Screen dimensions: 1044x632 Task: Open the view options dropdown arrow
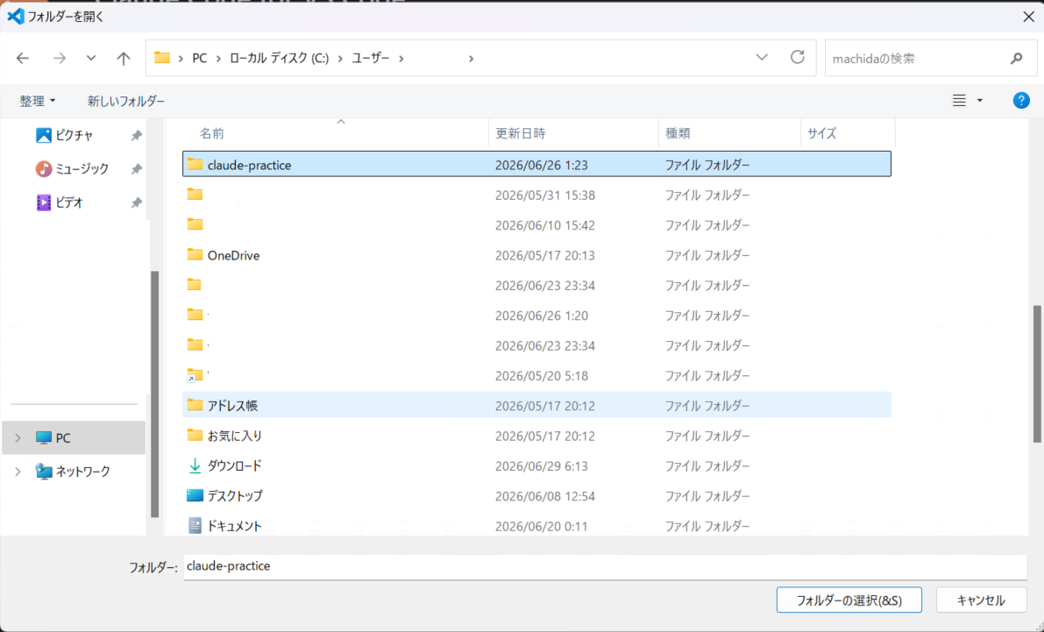(x=979, y=101)
